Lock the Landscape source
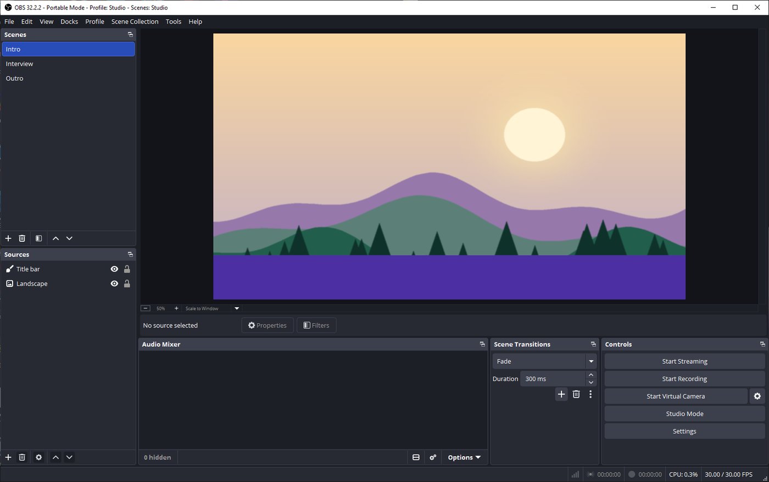The image size is (769, 482). point(127,284)
